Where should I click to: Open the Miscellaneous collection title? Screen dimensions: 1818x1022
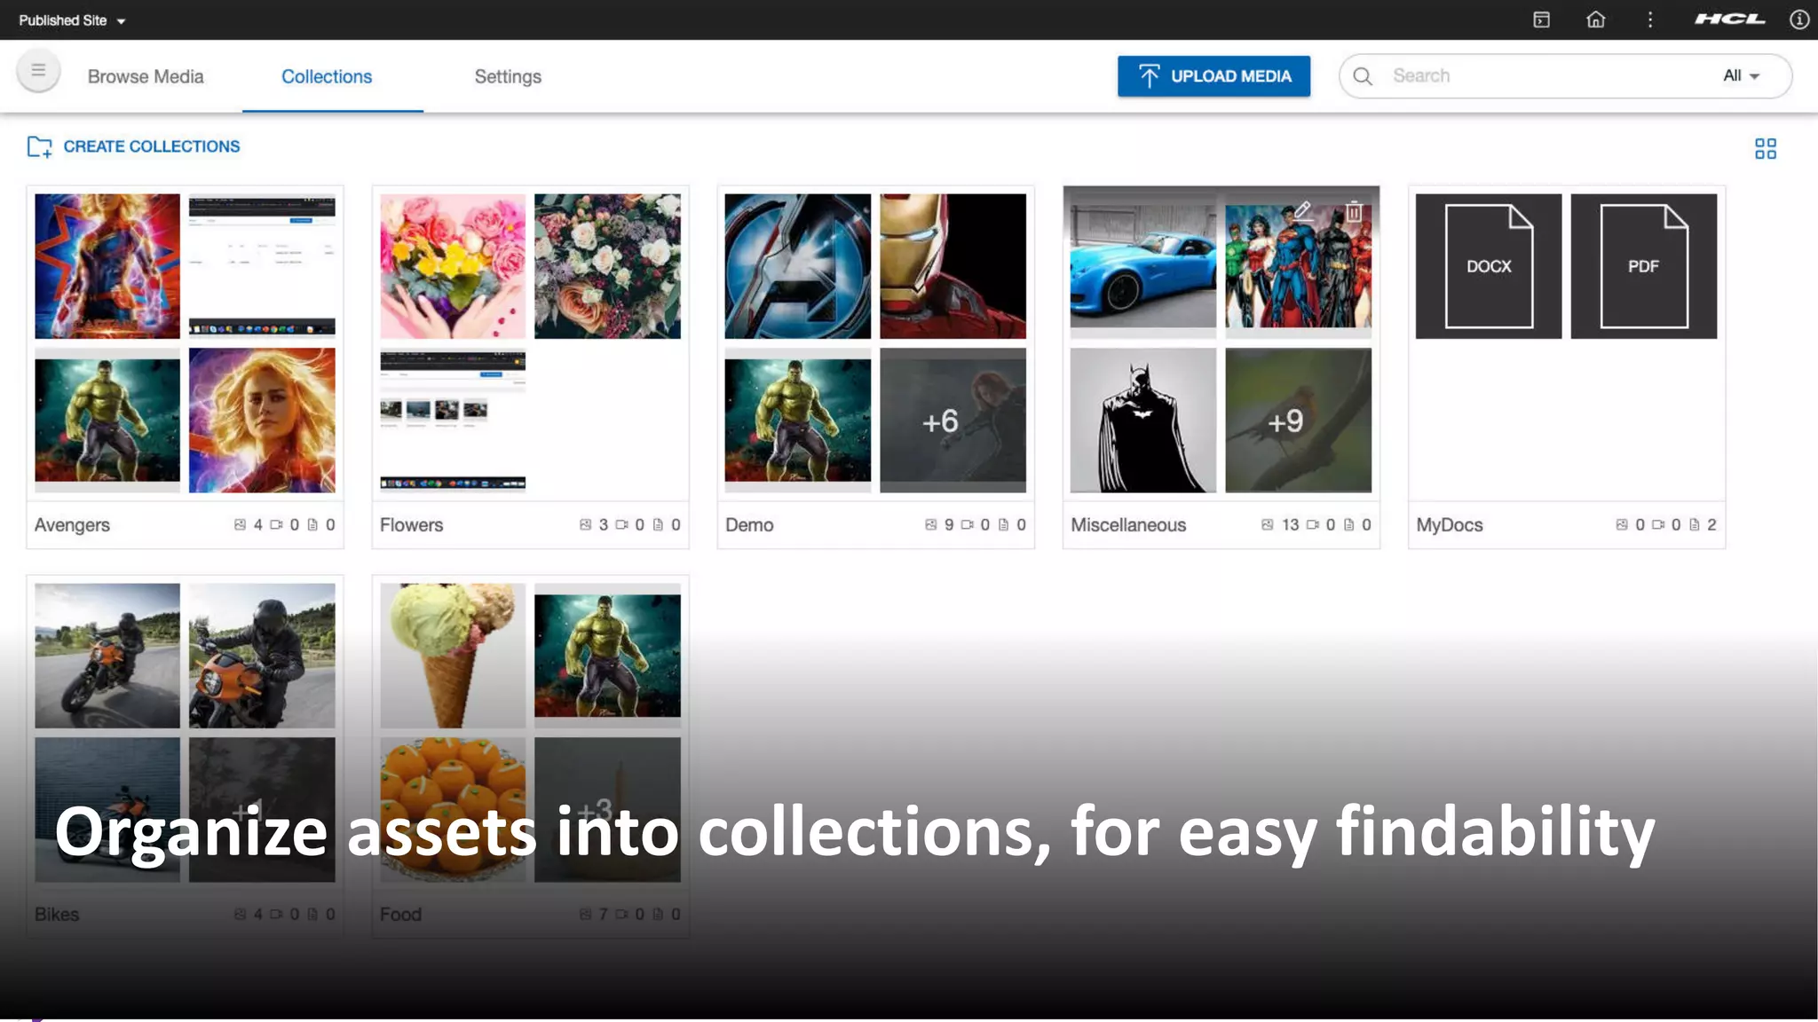tap(1128, 525)
